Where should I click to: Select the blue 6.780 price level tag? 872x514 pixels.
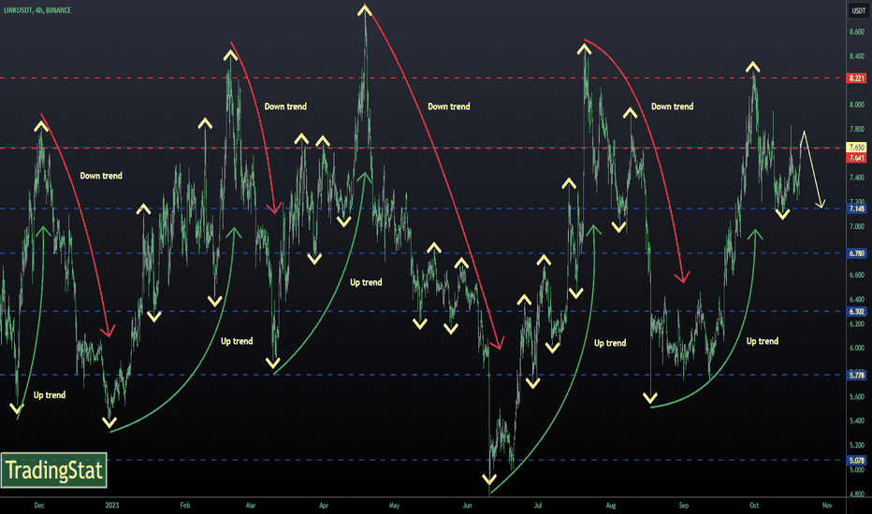point(857,253)
